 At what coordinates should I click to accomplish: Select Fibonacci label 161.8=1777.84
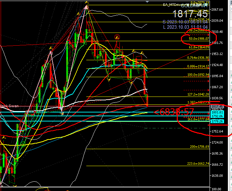(x=198, y=119)
